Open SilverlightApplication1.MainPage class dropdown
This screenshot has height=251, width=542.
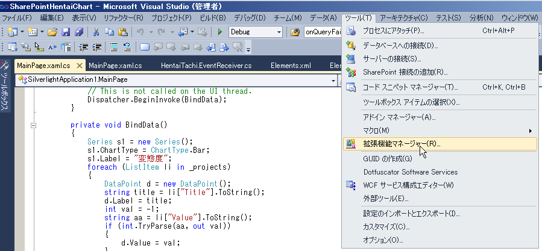[x=177, y=79]
